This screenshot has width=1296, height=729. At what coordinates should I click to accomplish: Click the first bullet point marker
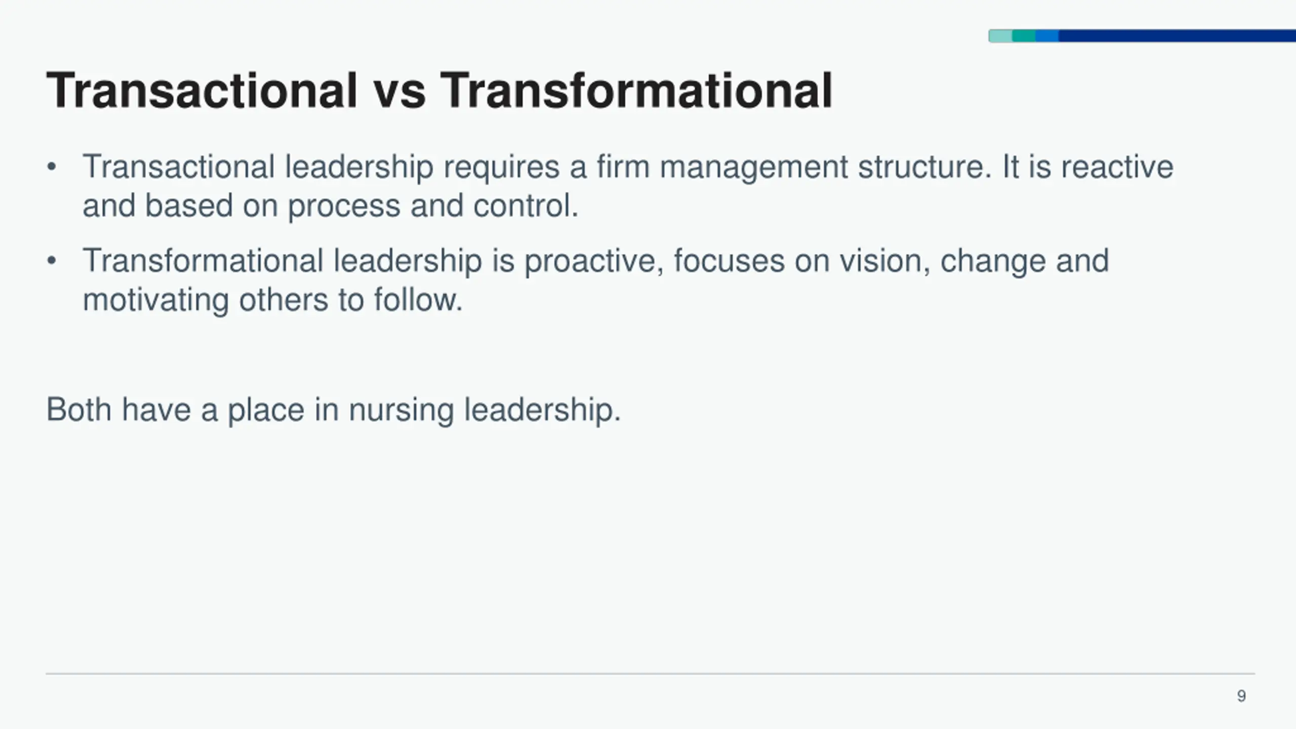52,167
